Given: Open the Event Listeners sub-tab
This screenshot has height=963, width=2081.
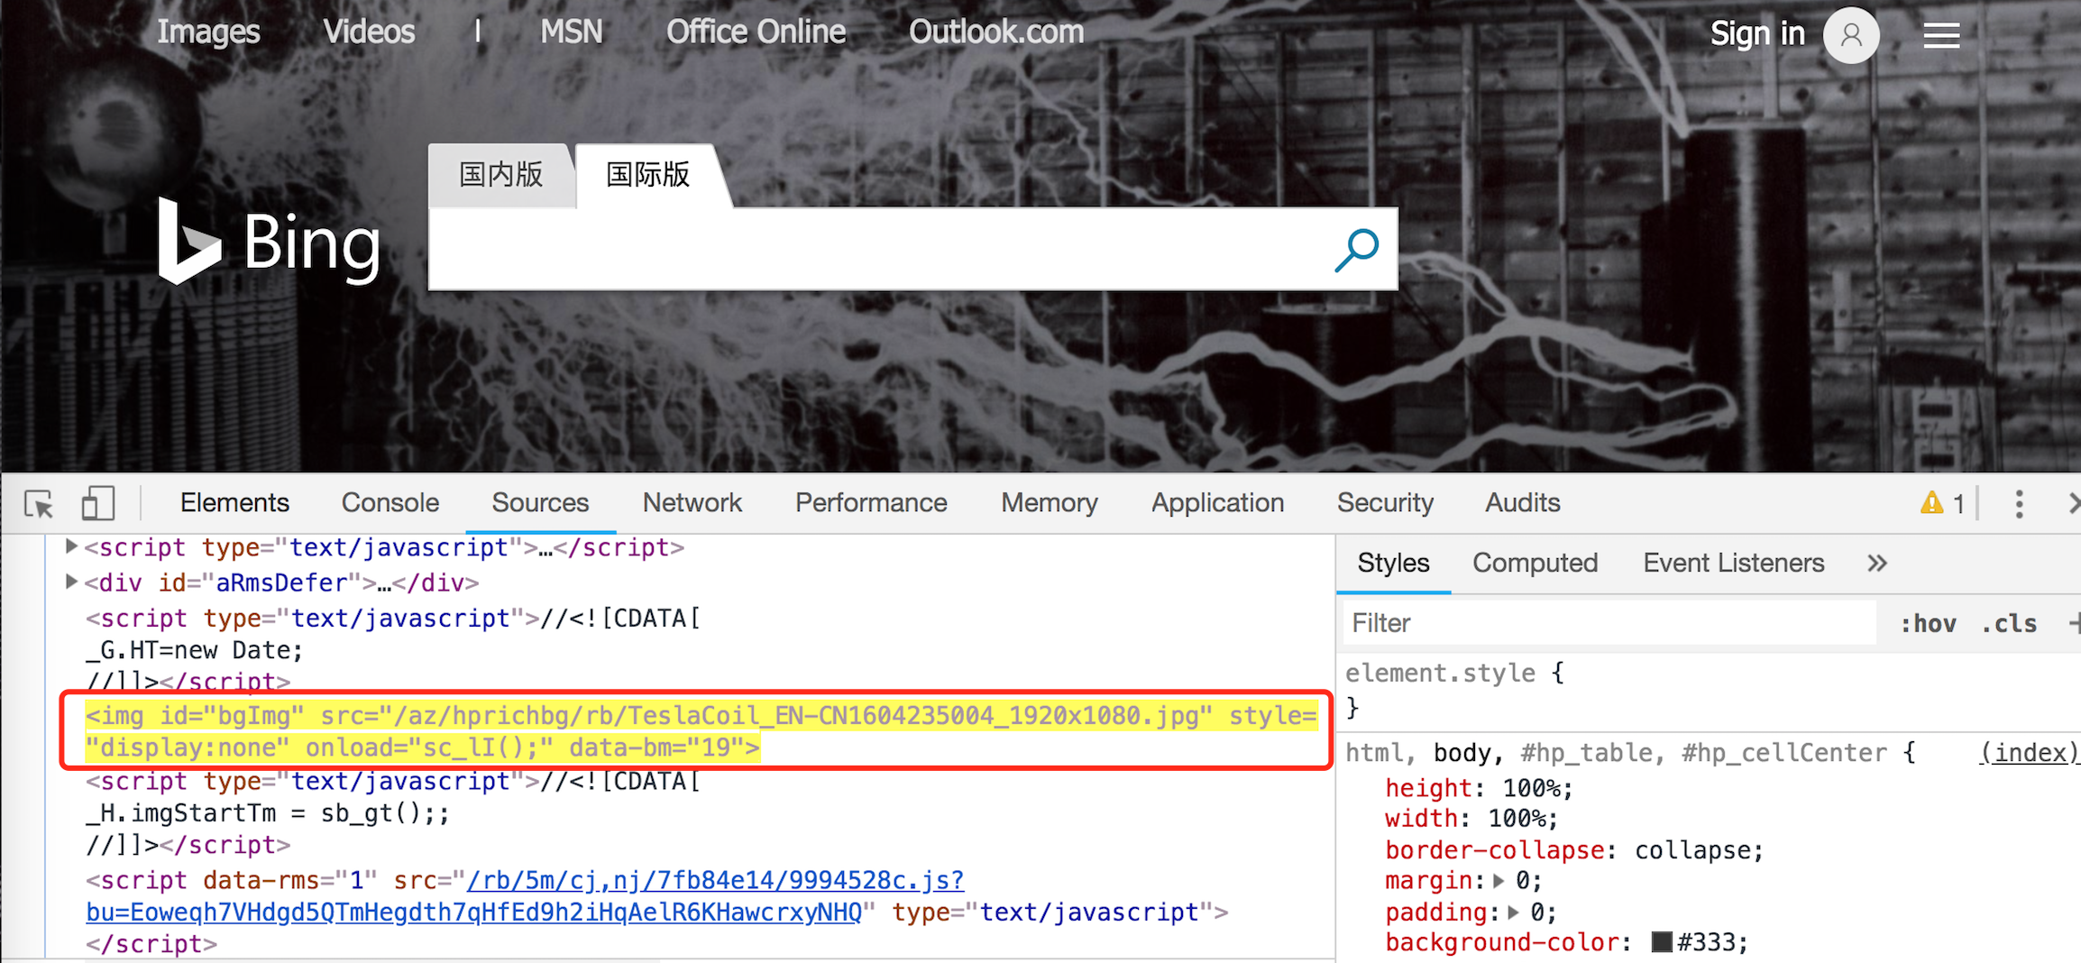Looking at the screenshot, I should [1733, 564].
